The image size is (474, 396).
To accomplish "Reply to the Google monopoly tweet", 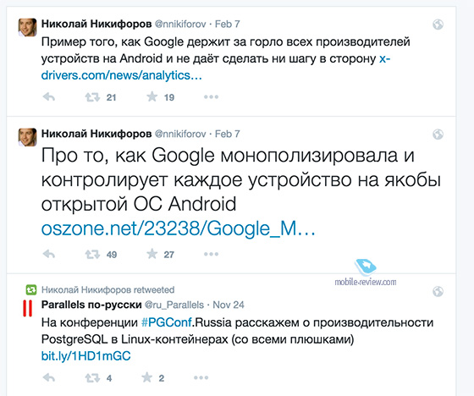I will pos(49,254).
